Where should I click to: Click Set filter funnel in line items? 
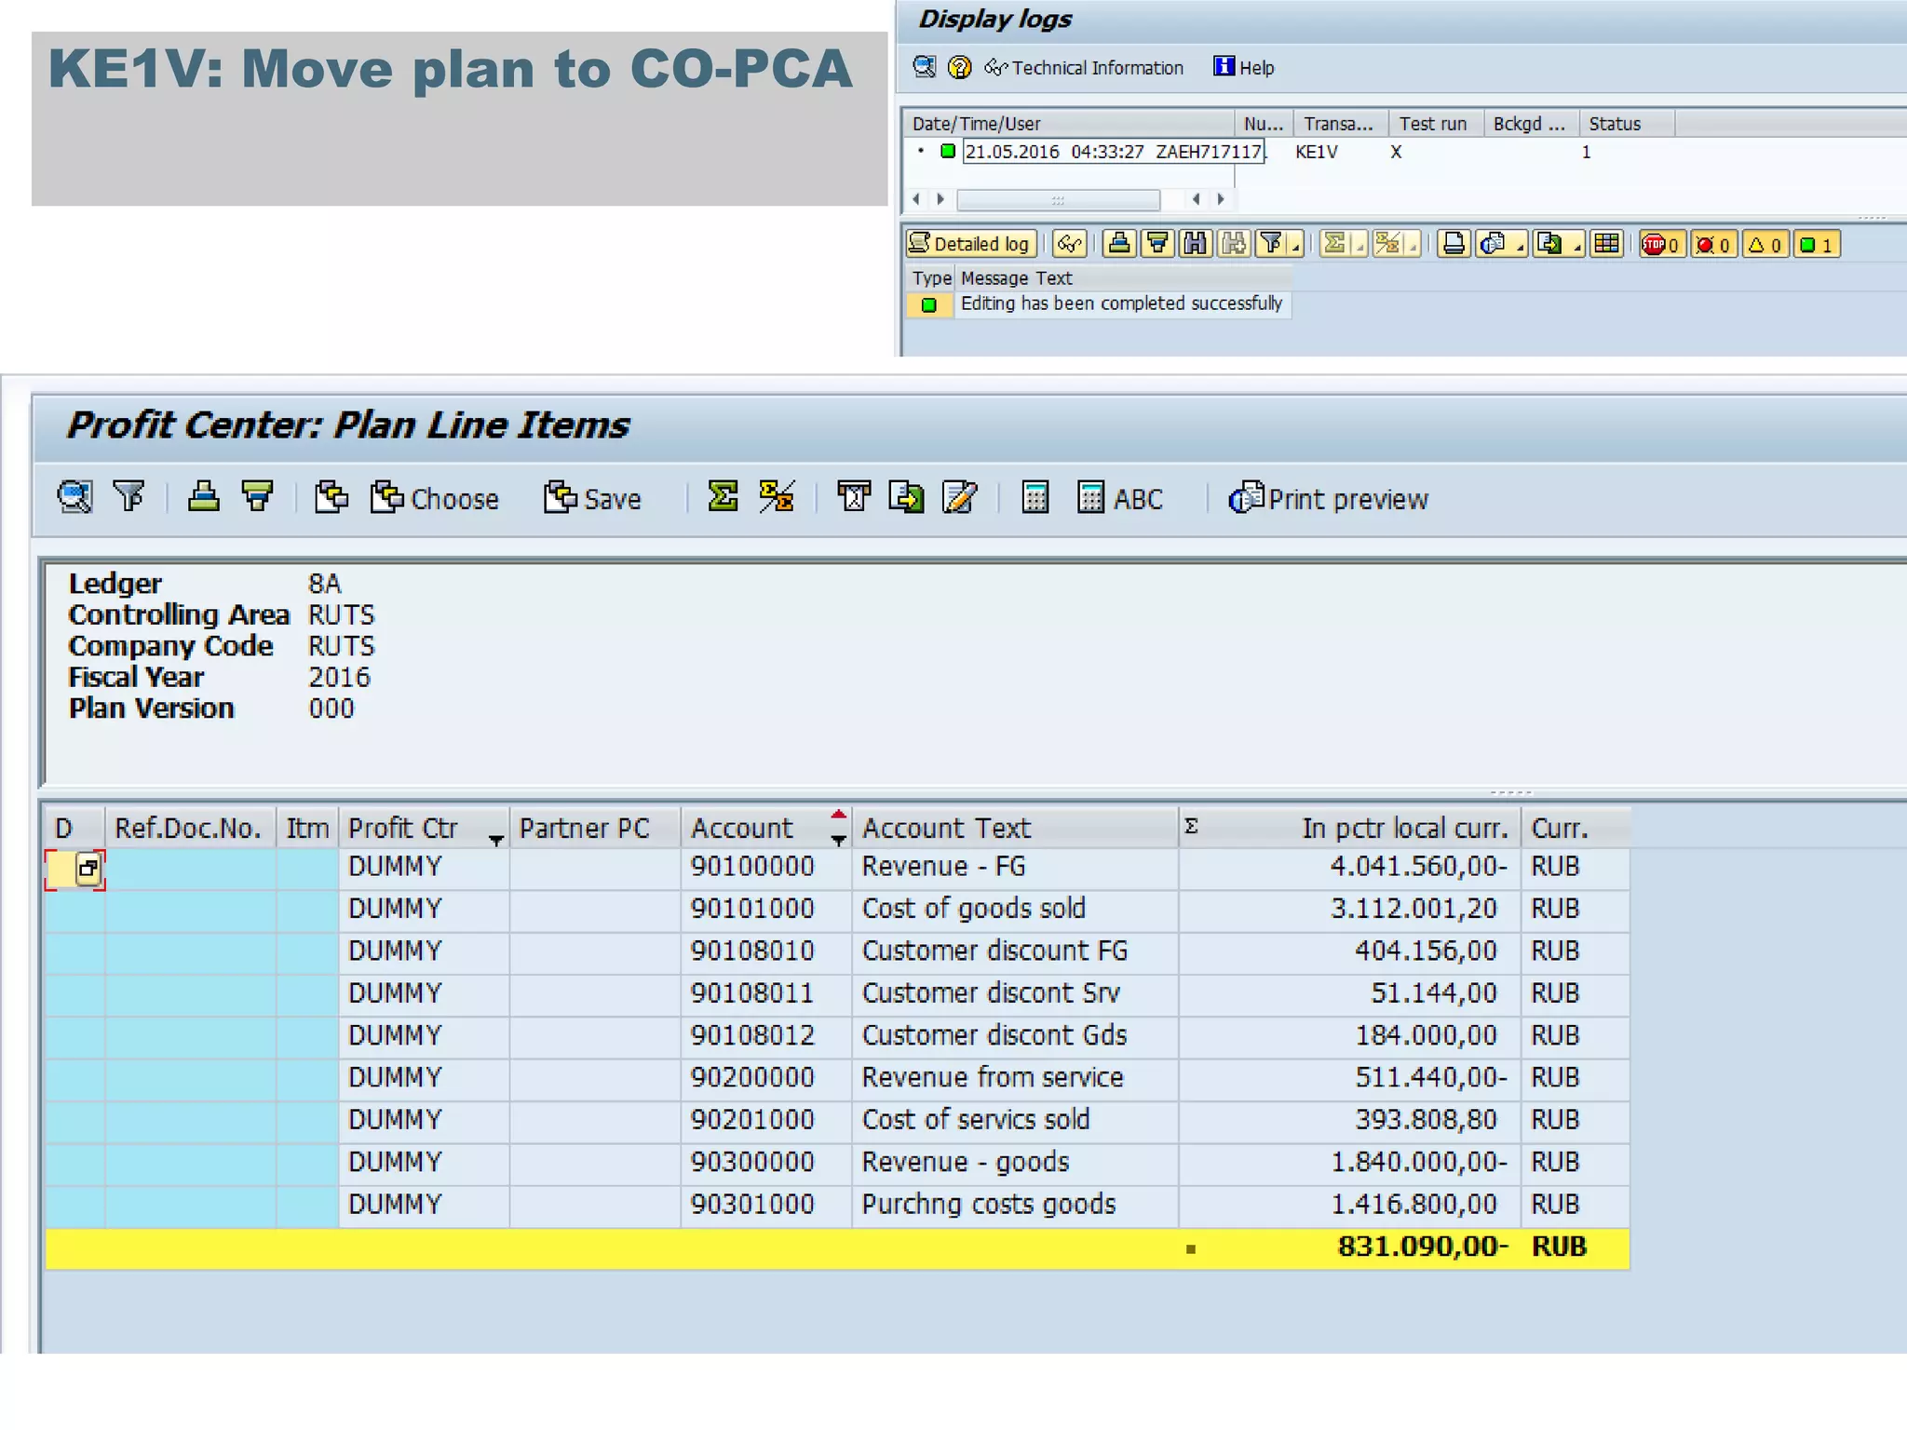click(128, 498)
